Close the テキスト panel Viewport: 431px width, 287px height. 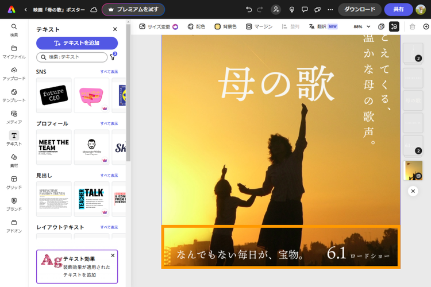coord(115,29)
